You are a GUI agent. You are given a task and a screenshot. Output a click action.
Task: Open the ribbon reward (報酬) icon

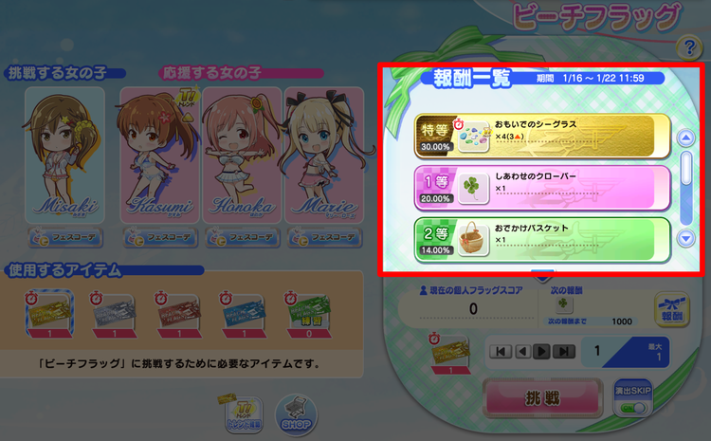(671, 310)
